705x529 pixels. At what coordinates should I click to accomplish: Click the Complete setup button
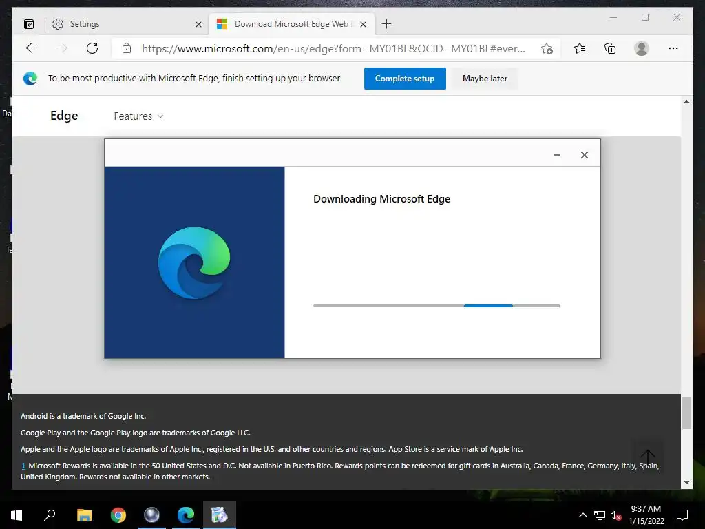pyautogui.click(x=405, y=79)
